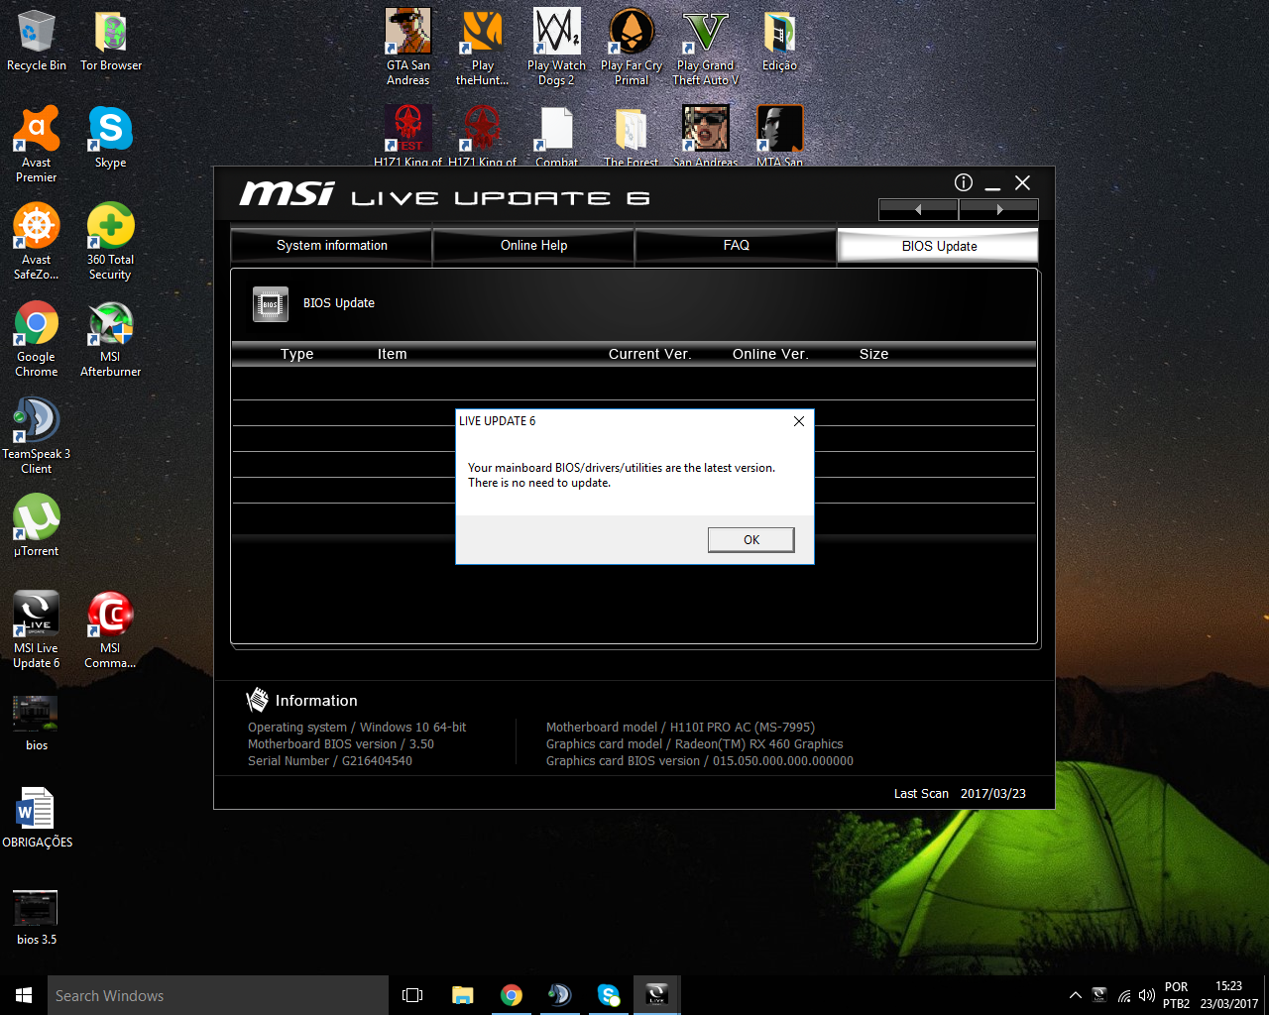Click the BIOS chip icon
Viewport: 1269px width, 1015px height.
pos(271,304)
